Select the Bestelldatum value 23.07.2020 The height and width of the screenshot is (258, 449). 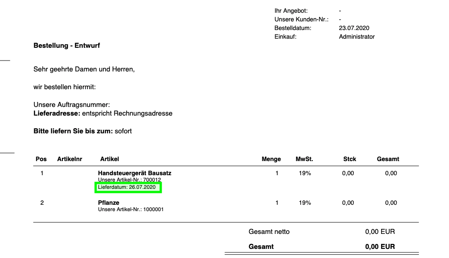[x=354, y=28]
